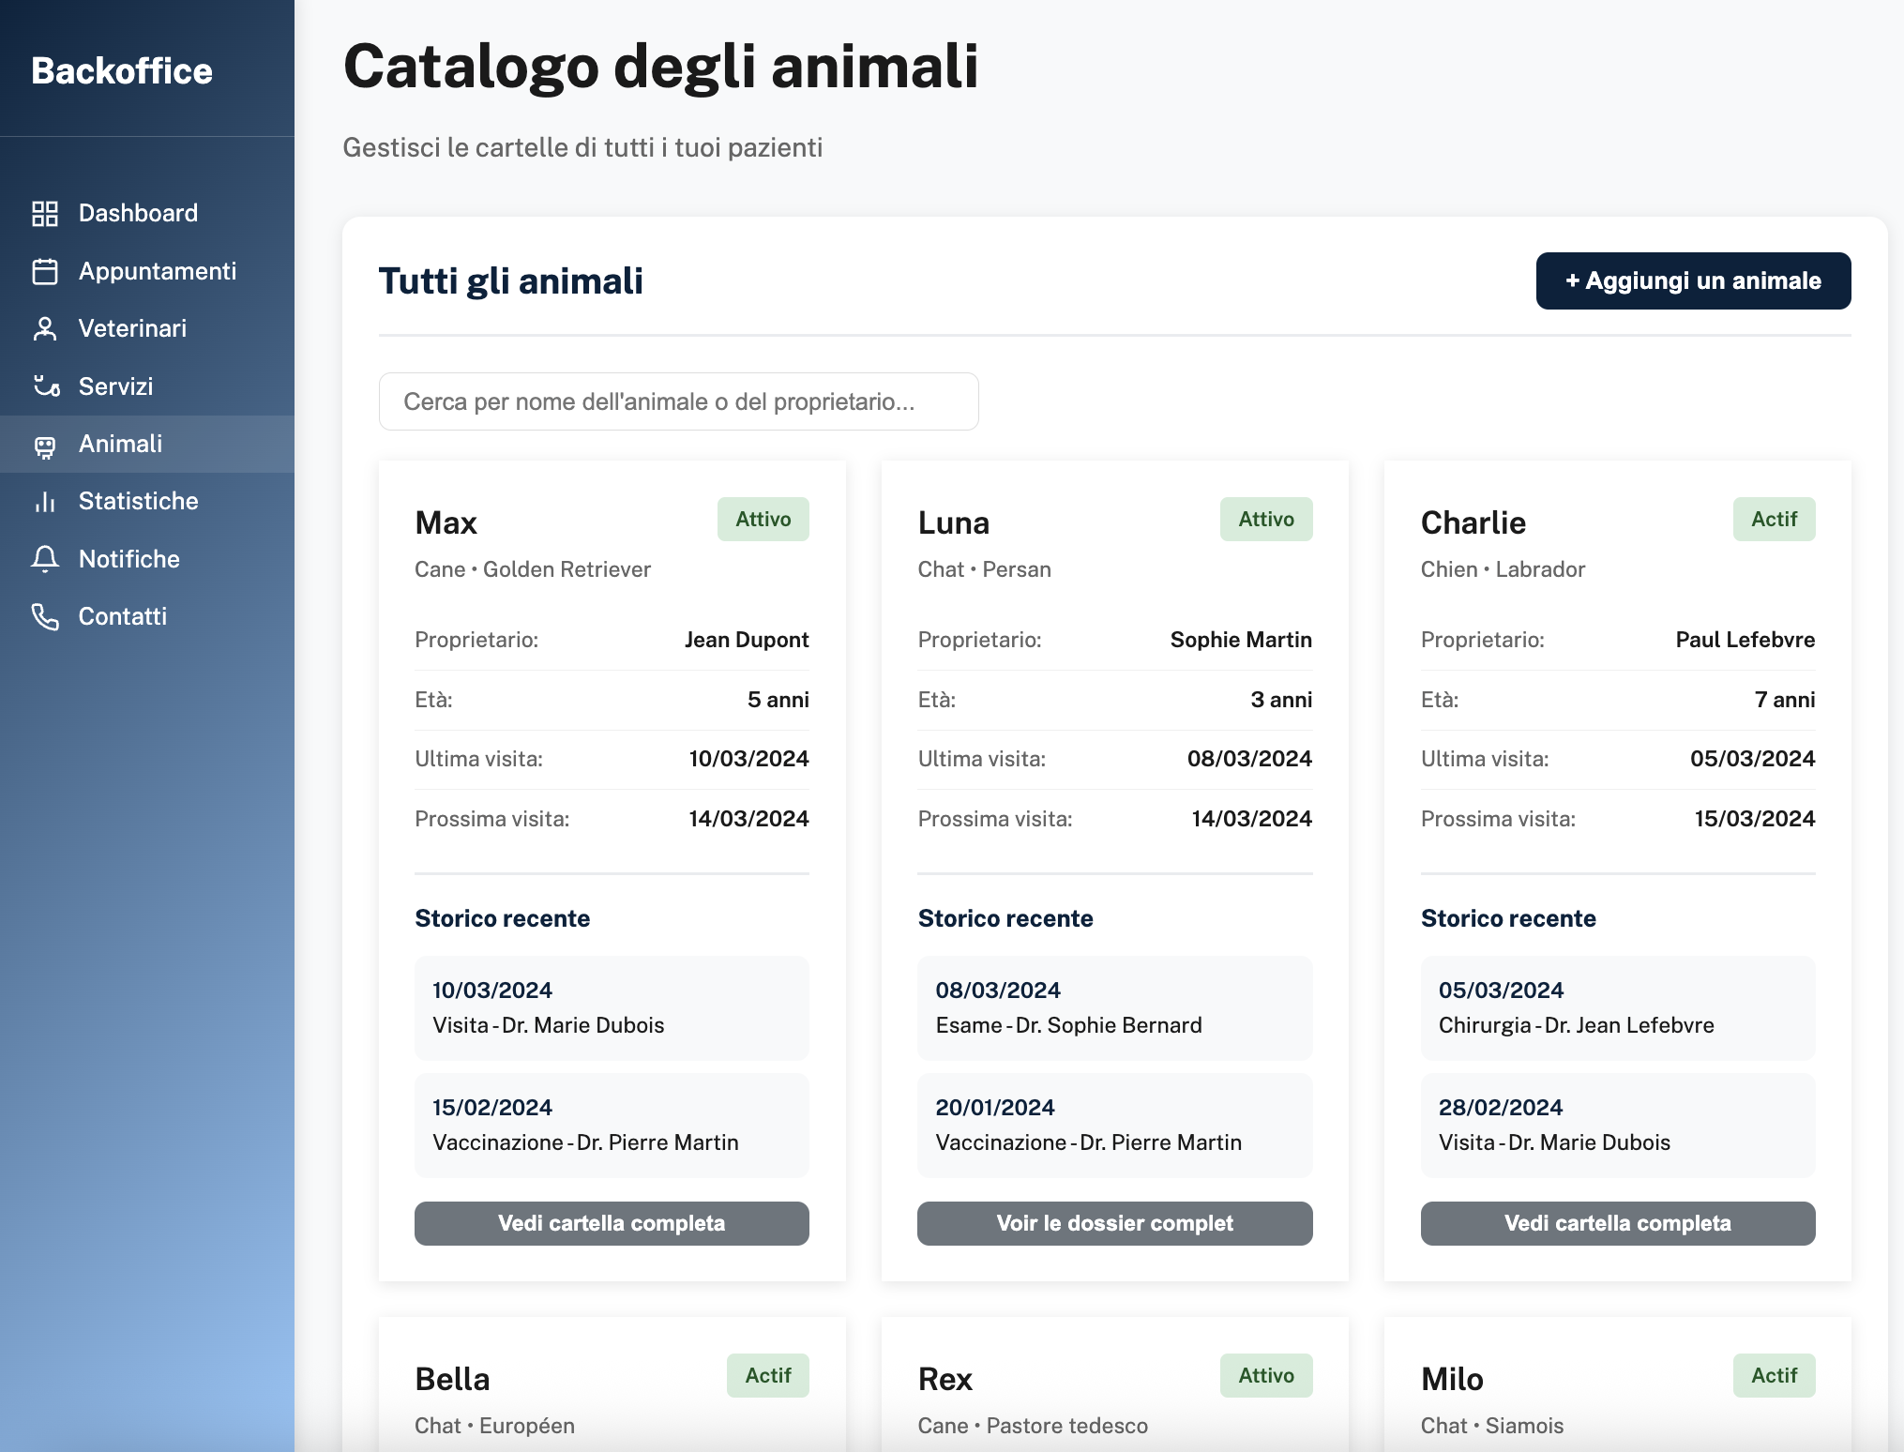
Task: Click the Cane • Golden Retriever text
Action: pos(533,569)
